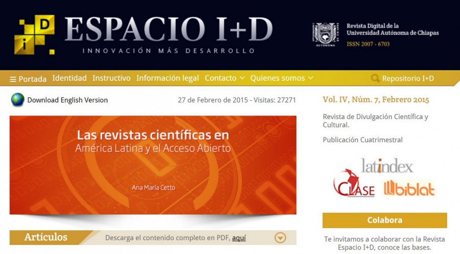
Task: Click 'INNOVACIÓN MÁS DESARROLLO' tagline
Action: (x=168, y=51)
